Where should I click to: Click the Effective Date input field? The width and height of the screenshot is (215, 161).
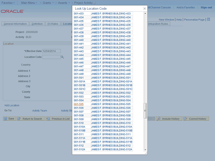[51, 51]
